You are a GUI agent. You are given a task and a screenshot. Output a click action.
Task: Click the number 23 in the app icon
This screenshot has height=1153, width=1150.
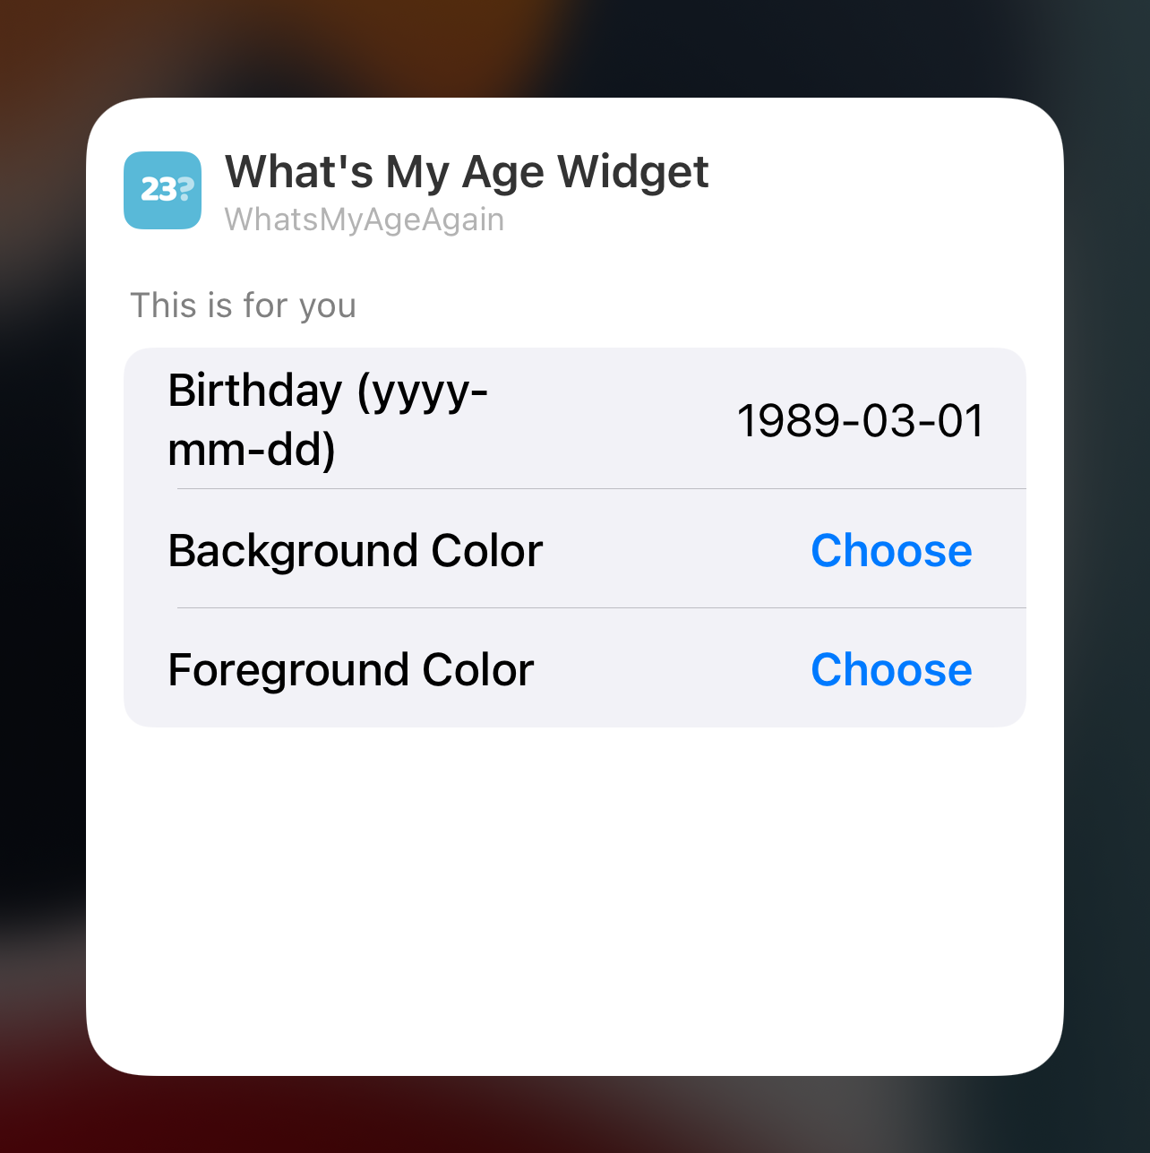coord(158,190)
